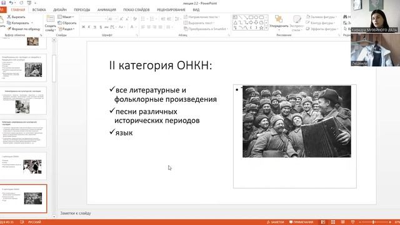Toggle italic К formatting

tap(89, 27)
